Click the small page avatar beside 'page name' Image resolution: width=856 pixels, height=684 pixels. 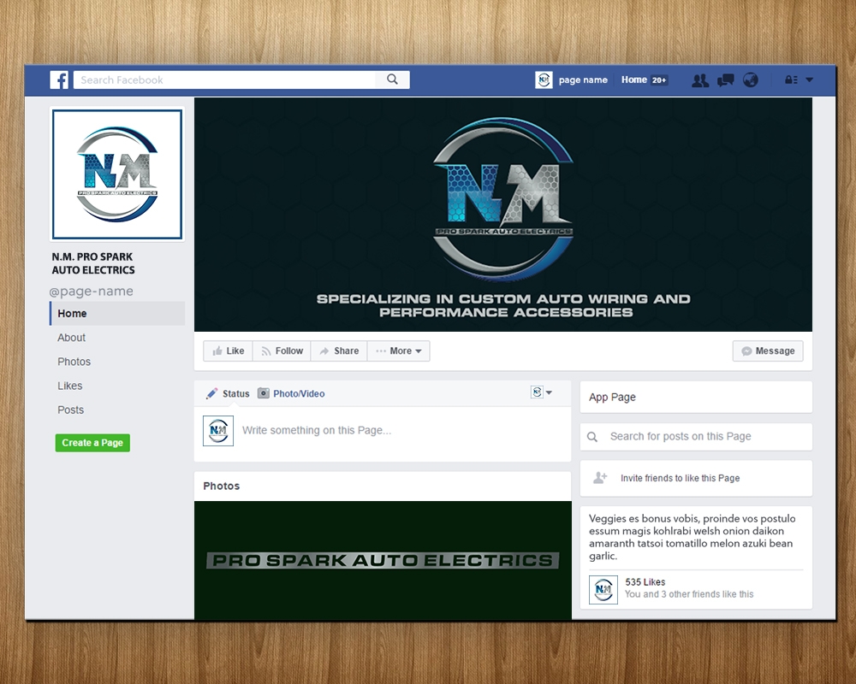point(544,80)
